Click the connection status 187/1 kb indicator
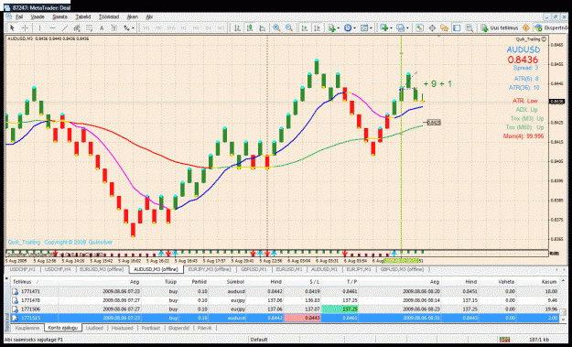Screen dimensions: 572x347 point(539,340)
